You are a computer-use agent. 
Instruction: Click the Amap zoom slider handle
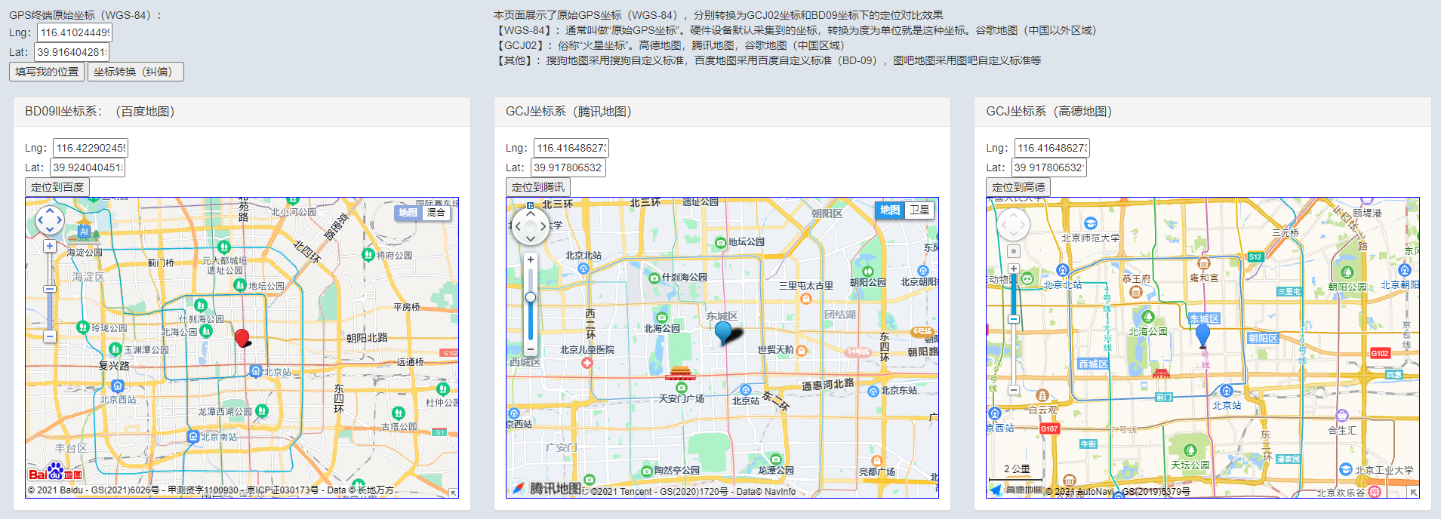click(1013, 319)
